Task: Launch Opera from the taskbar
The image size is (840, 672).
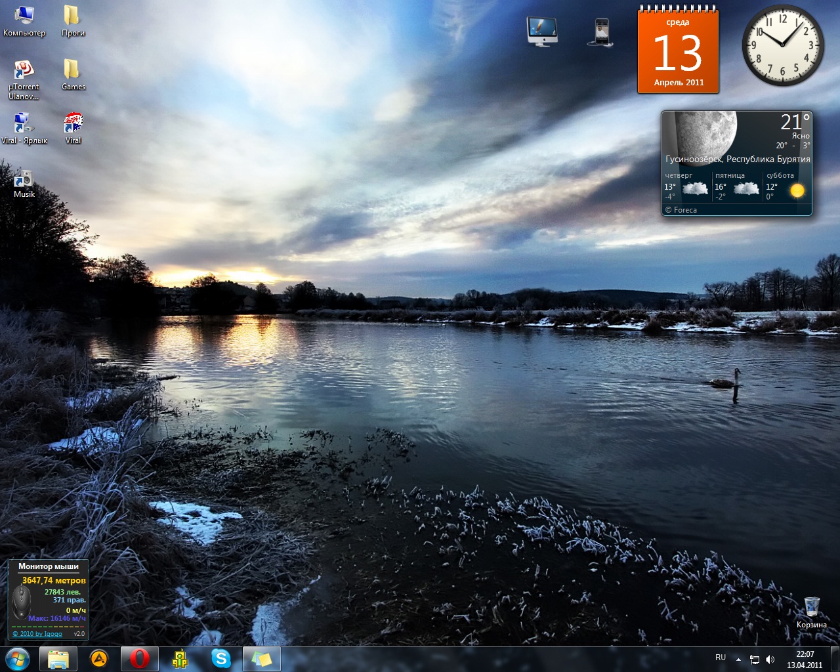Action: point(139,659)
